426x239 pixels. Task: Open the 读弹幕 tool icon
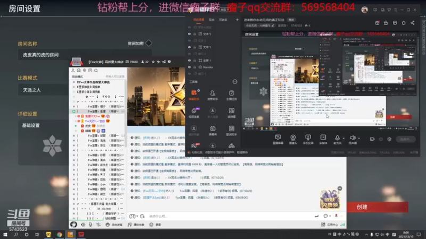tap(232, 113)
